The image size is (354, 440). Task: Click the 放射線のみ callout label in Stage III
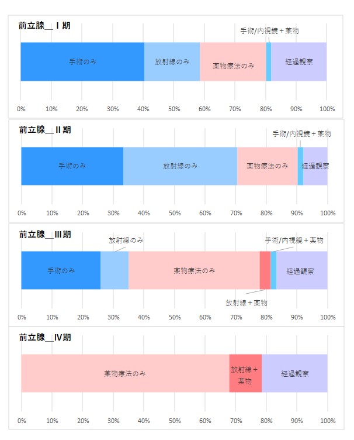click(x=126, y=240)
